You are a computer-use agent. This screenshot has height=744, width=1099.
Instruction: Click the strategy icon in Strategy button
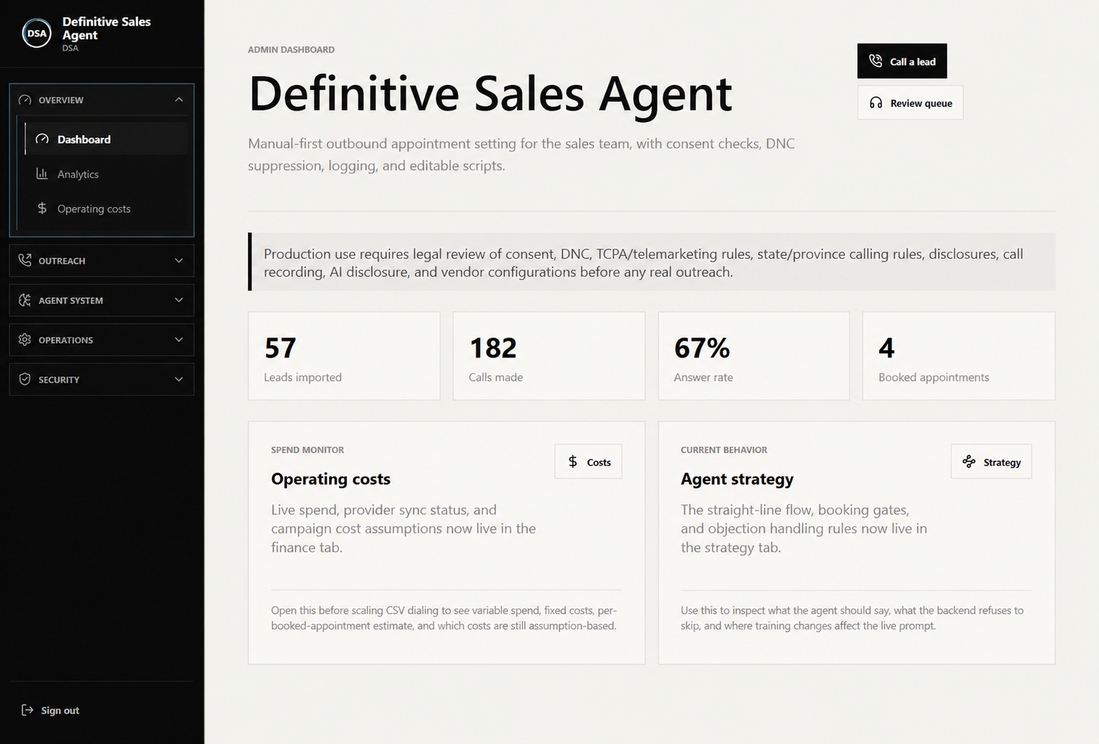click(x=969, y=461)
